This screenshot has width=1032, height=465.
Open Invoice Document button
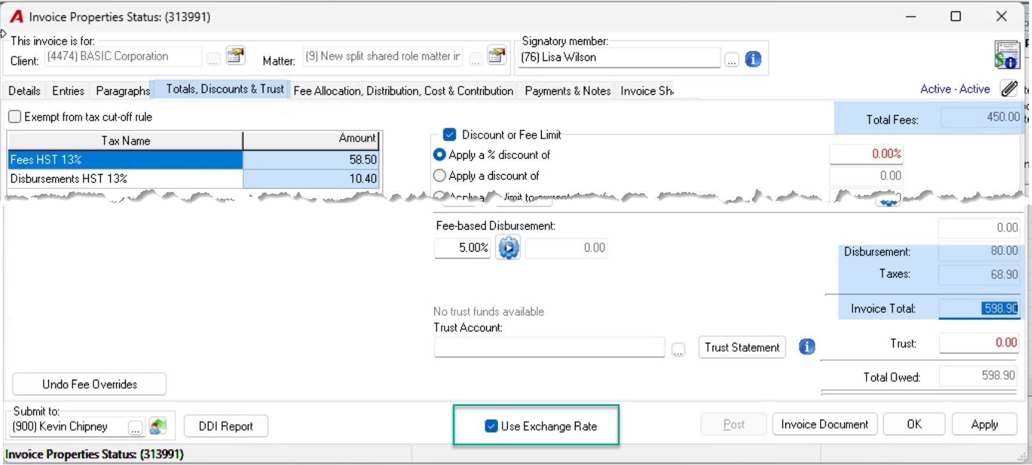point(825,424)
